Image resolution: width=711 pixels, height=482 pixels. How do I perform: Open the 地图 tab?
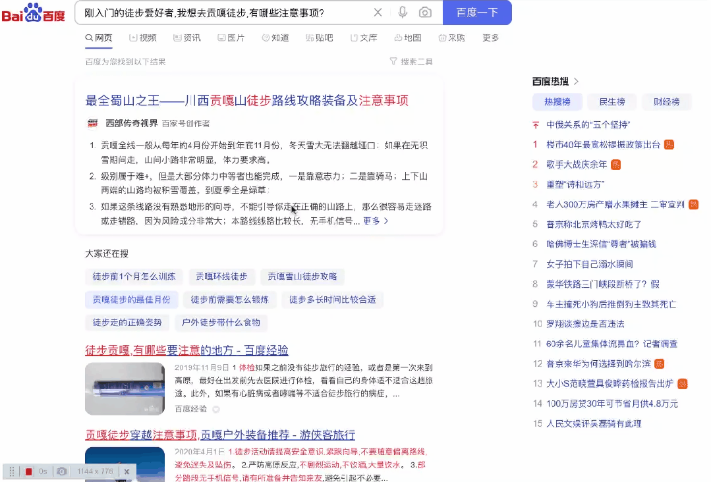(408, 38)
